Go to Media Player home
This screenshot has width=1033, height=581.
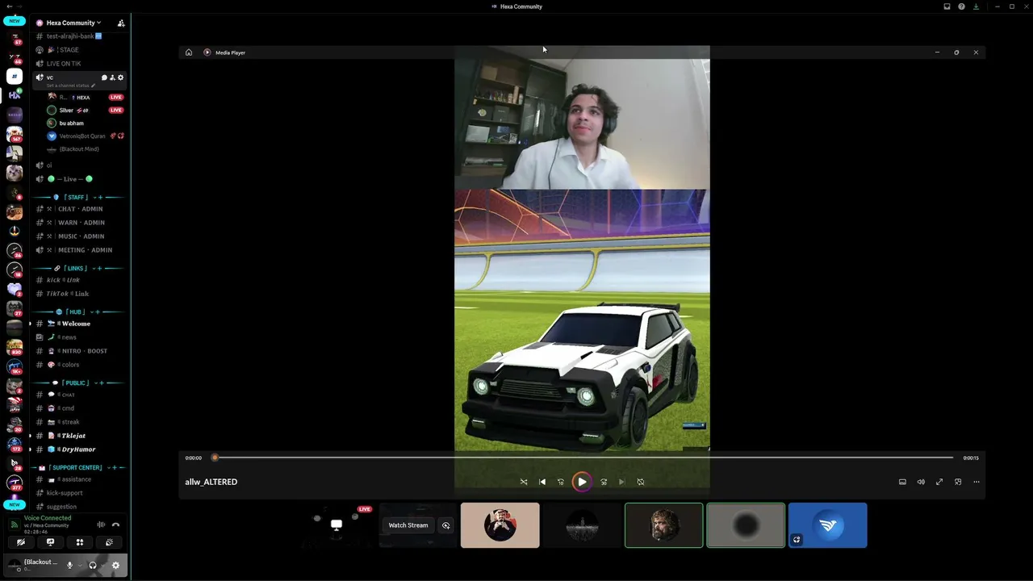(189, 52)
